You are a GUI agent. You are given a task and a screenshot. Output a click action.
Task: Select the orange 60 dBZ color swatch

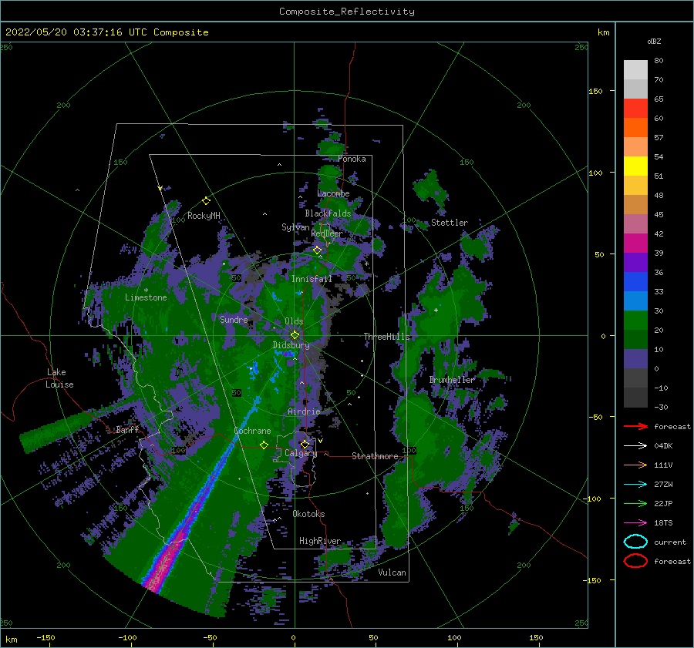(635, 127)
